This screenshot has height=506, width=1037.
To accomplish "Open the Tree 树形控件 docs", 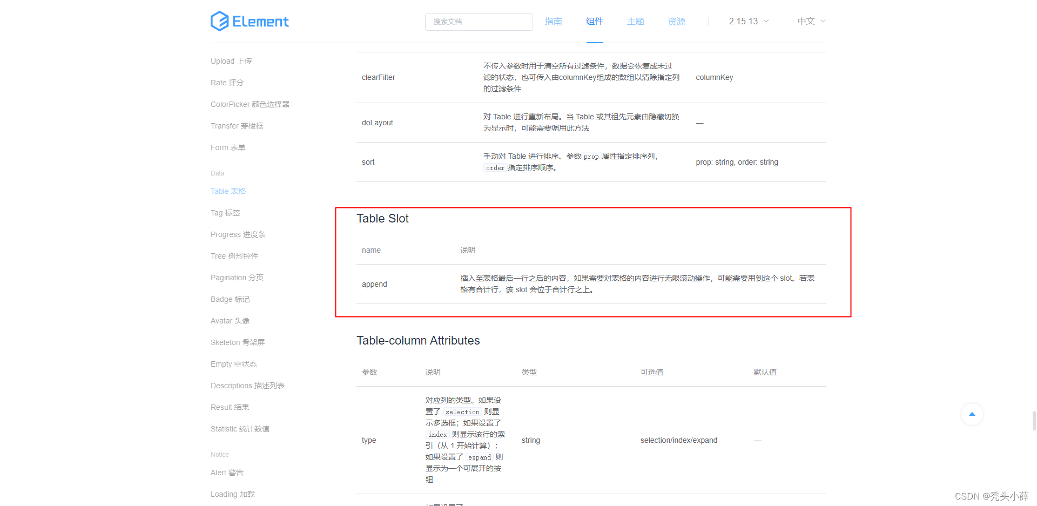I will pos(234,255).
